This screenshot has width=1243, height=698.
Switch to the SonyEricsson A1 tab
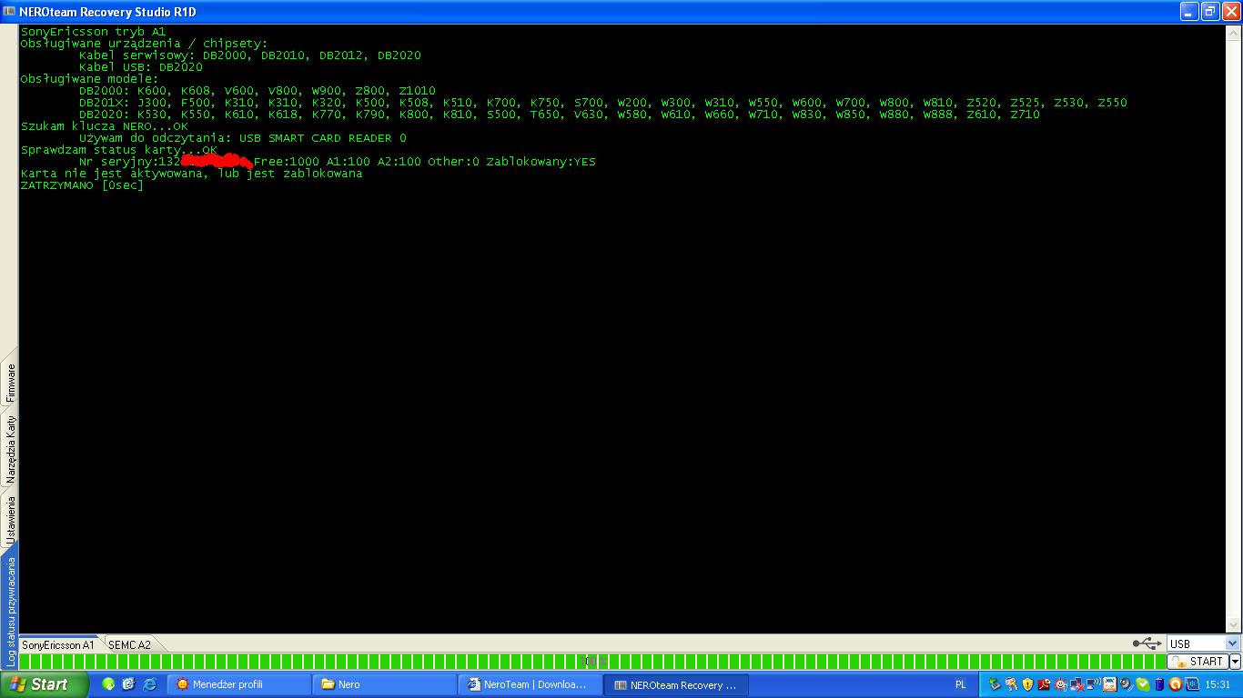(x=58, y=644)
